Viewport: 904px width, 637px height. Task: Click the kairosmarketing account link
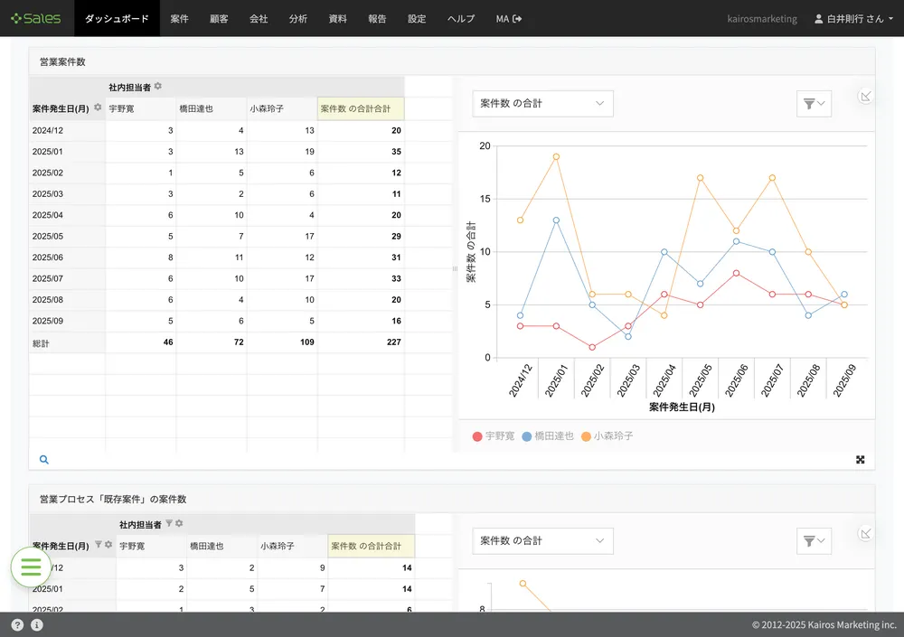(x=762, y=18)
